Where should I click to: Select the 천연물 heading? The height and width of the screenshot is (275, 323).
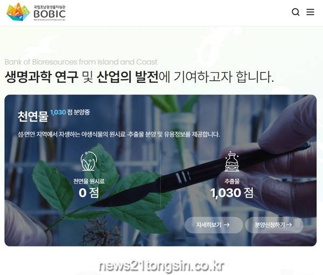point(33,116)
